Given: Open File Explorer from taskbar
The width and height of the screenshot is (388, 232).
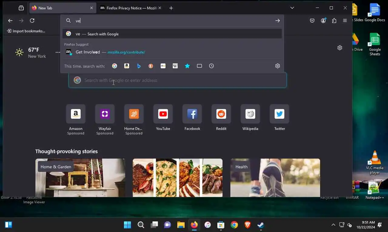Looking at the screenshot, I should (x=181, y=225).
